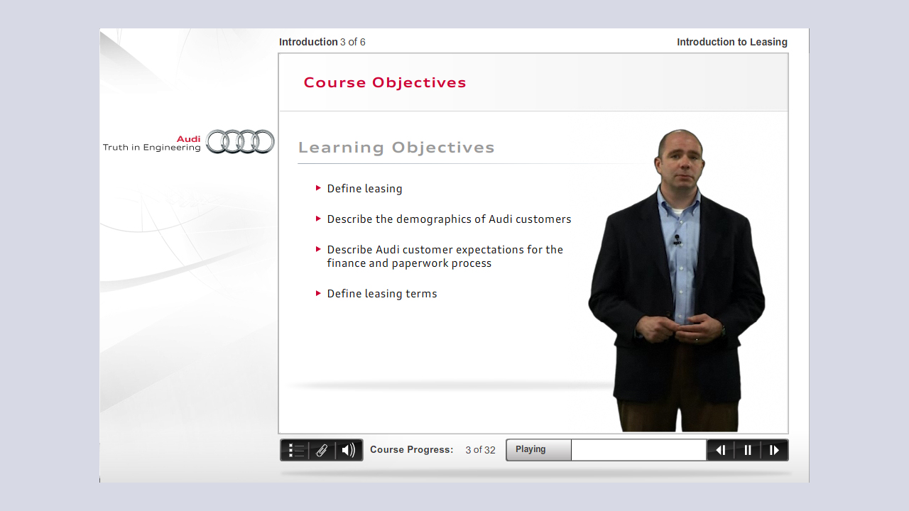Go back to the previous slide
909x511 pixels.
click(x=720, y=449)
